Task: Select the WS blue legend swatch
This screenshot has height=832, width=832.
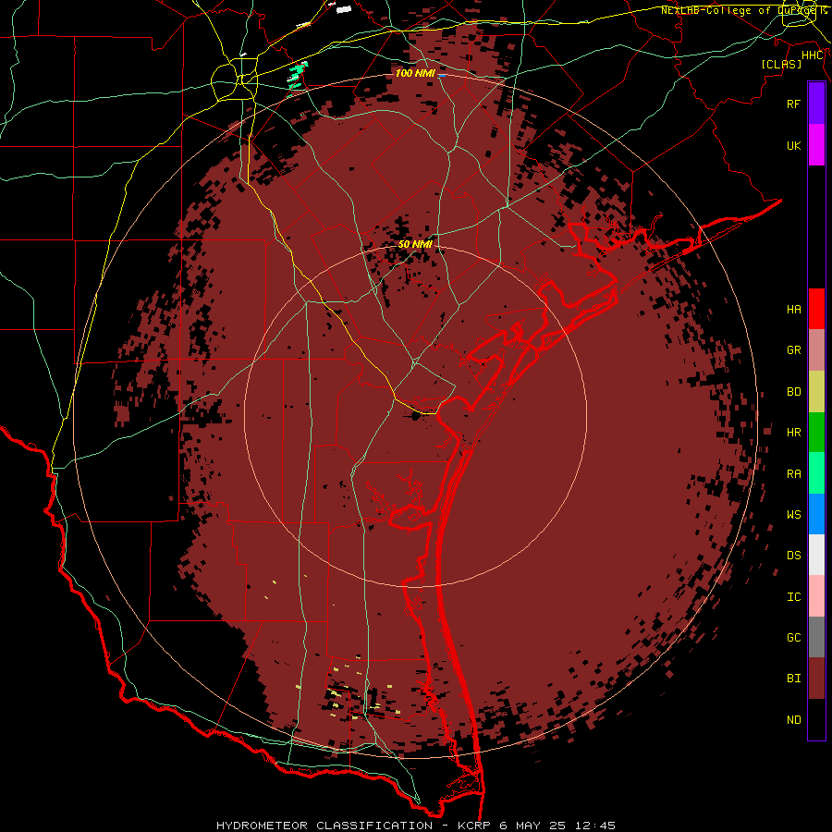Action: [x=816, y=514]
